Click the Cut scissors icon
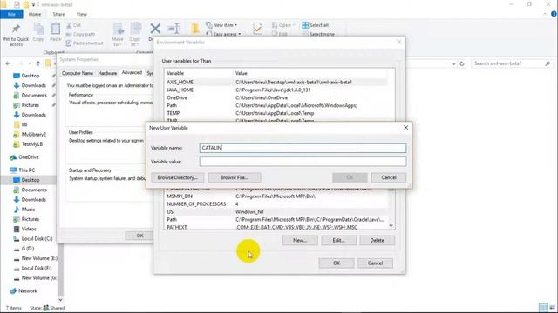The height and width of the screenshot is (313, 558). (x=69, y=25)
